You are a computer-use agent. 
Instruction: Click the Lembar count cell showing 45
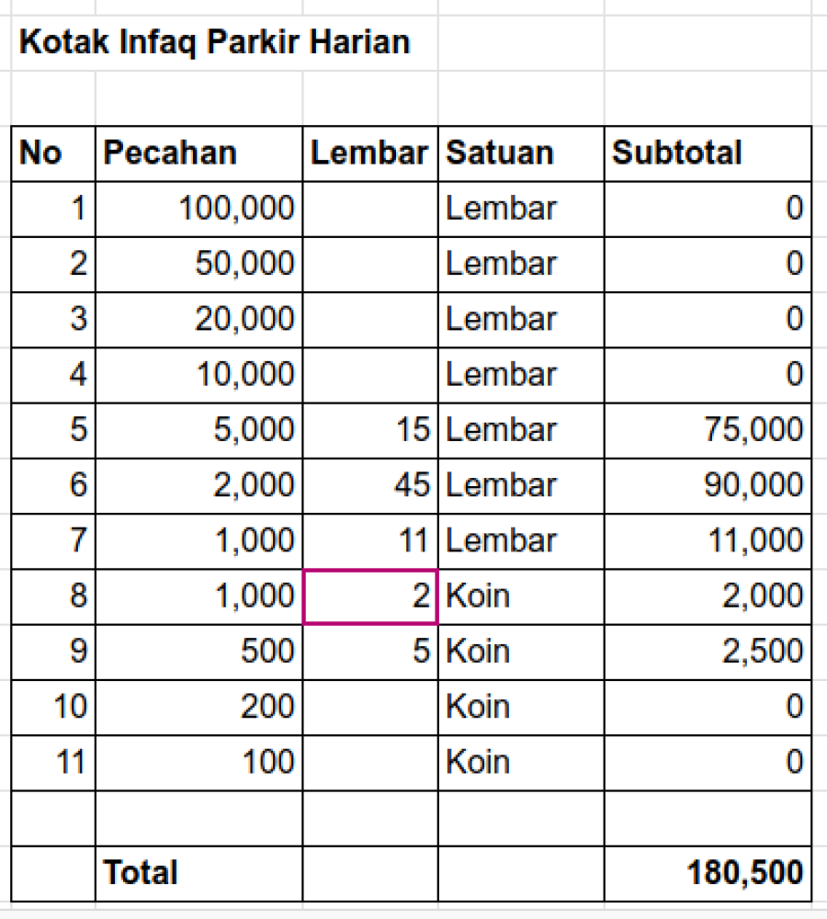point(370,485)
